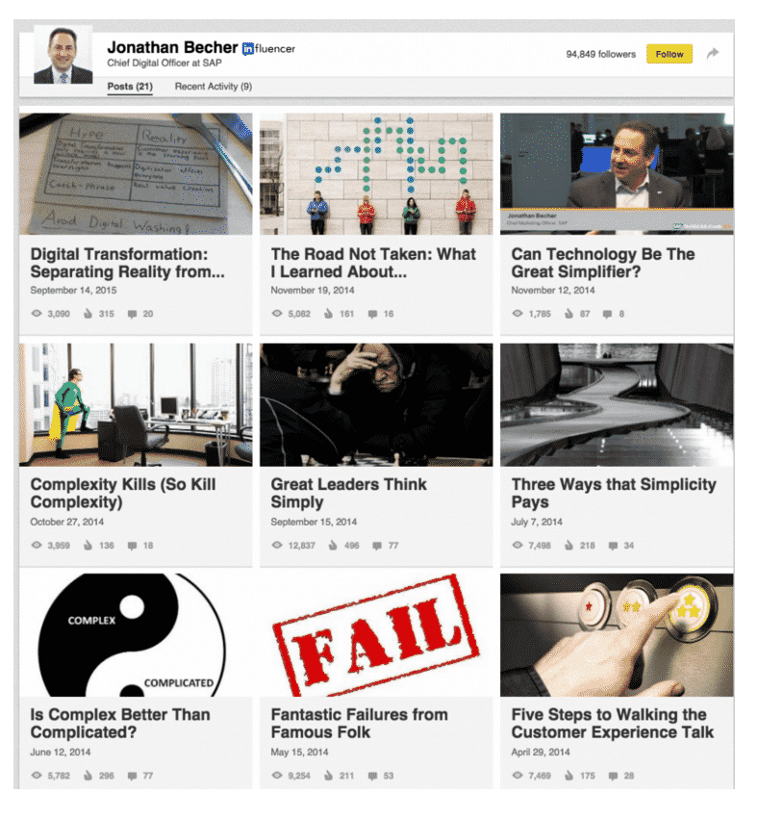The width and height of the screenshot is (758, 818).
Task: Open the Jonathan Becher profile name link
Action: (x=172, y=47)
